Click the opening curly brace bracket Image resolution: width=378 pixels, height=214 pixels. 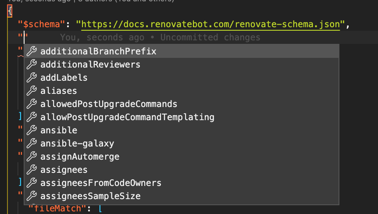pos(10,11)
